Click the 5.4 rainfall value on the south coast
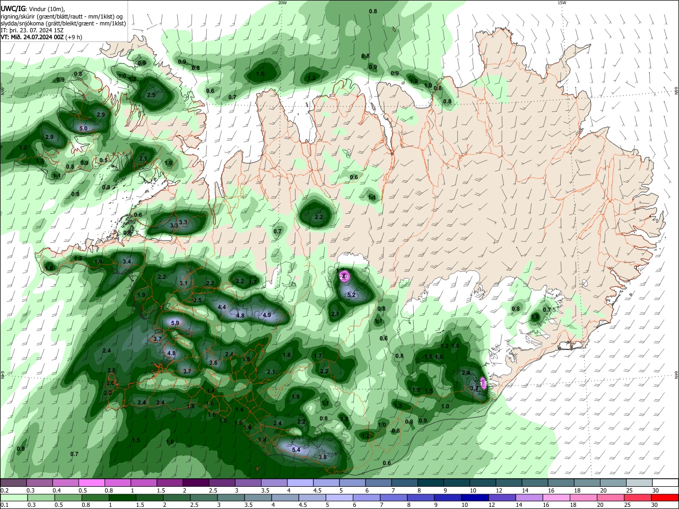 pyautogui.click(x=296, y=450)
